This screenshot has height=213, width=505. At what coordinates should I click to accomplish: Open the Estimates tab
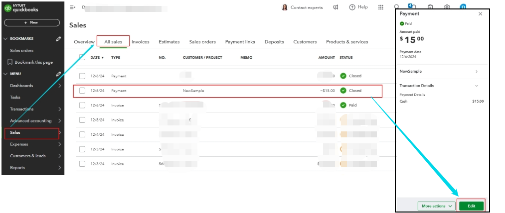coord(169,42)
